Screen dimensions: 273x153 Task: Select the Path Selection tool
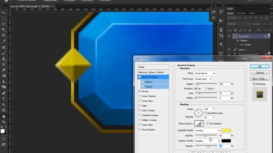tap(3, 105)
